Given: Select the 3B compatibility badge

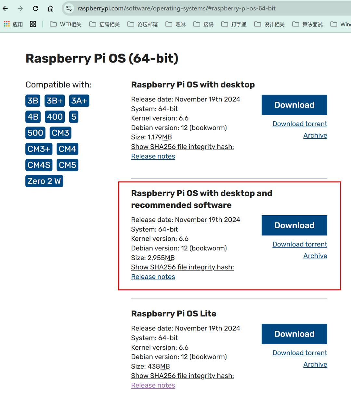Looking at the screenshot, I should (33, 101).
